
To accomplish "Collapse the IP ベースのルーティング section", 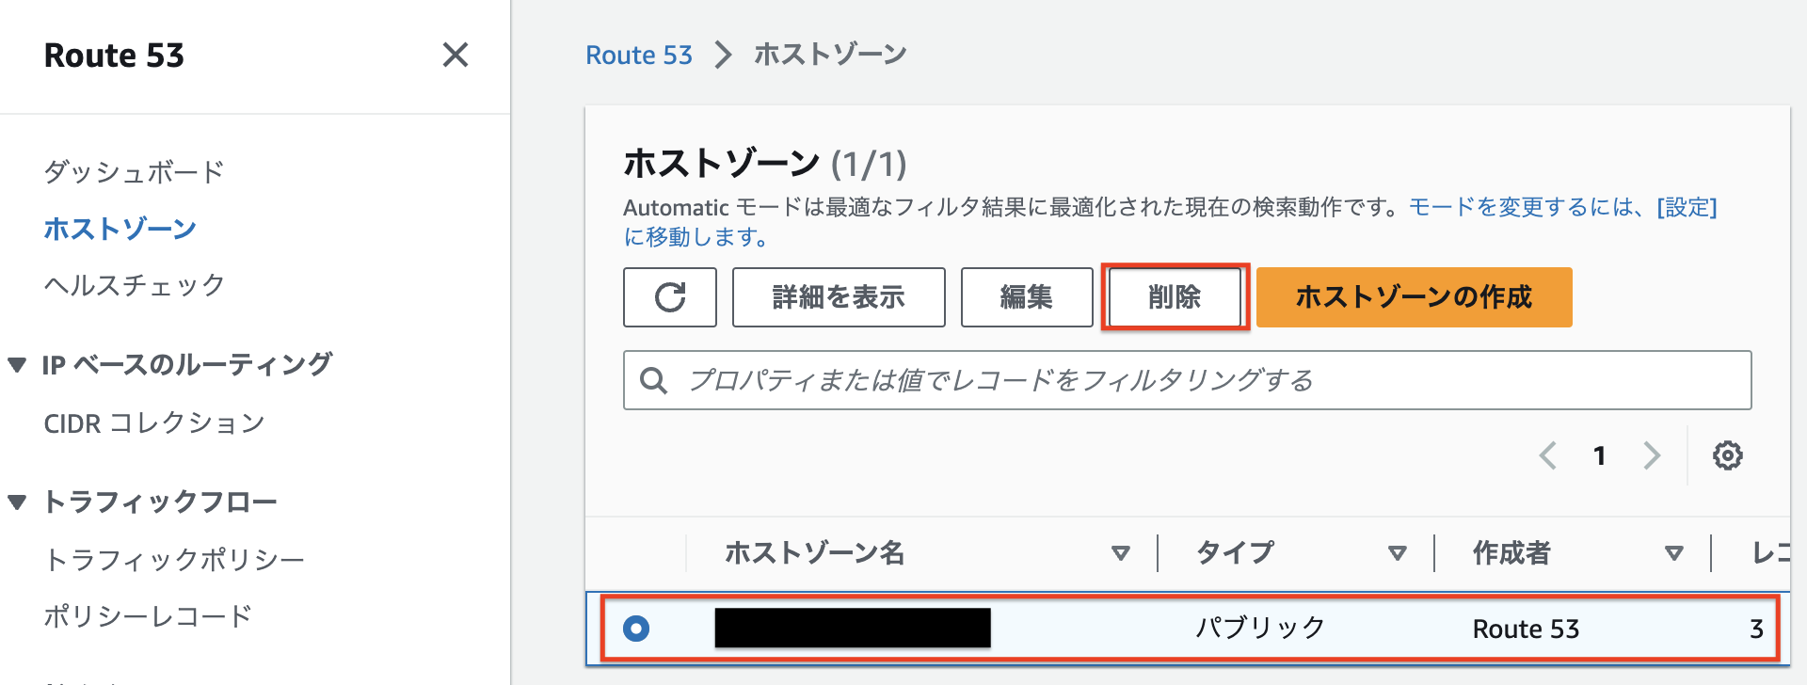I will coord(17,365).
